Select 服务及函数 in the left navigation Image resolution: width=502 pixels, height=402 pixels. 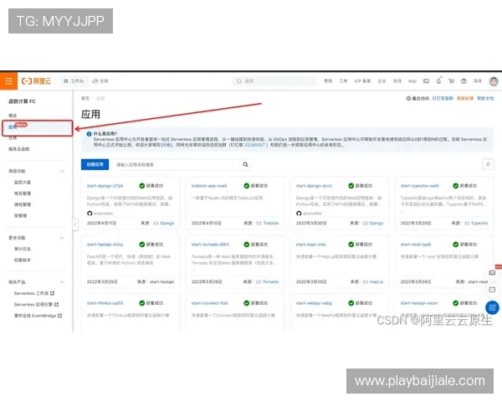(x=19, y=149)
